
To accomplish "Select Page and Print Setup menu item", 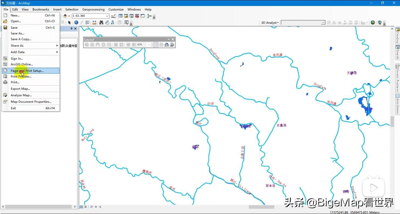I will pyautogui.click(x=31, y=71).
